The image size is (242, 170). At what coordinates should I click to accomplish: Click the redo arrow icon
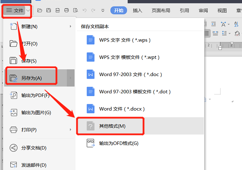pyautogui.click(x=93, y=10)
